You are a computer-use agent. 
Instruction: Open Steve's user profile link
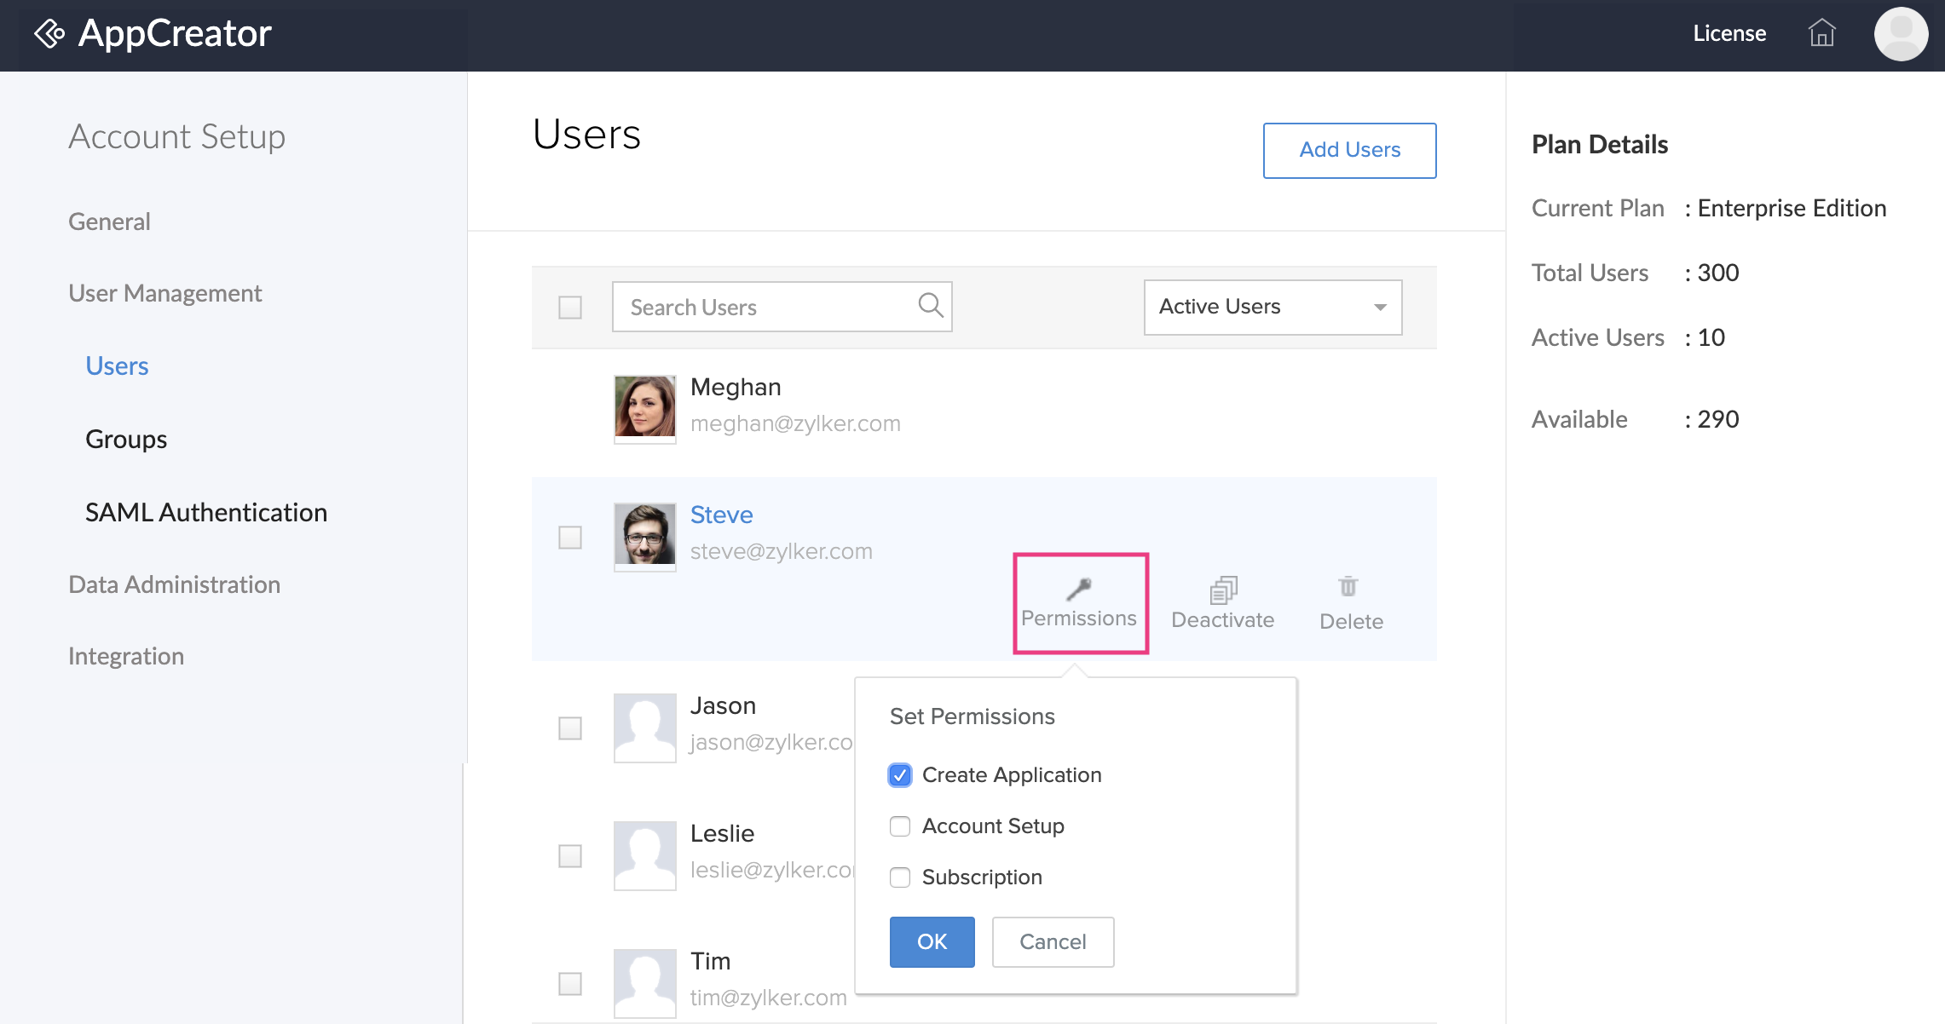(720, 515)
